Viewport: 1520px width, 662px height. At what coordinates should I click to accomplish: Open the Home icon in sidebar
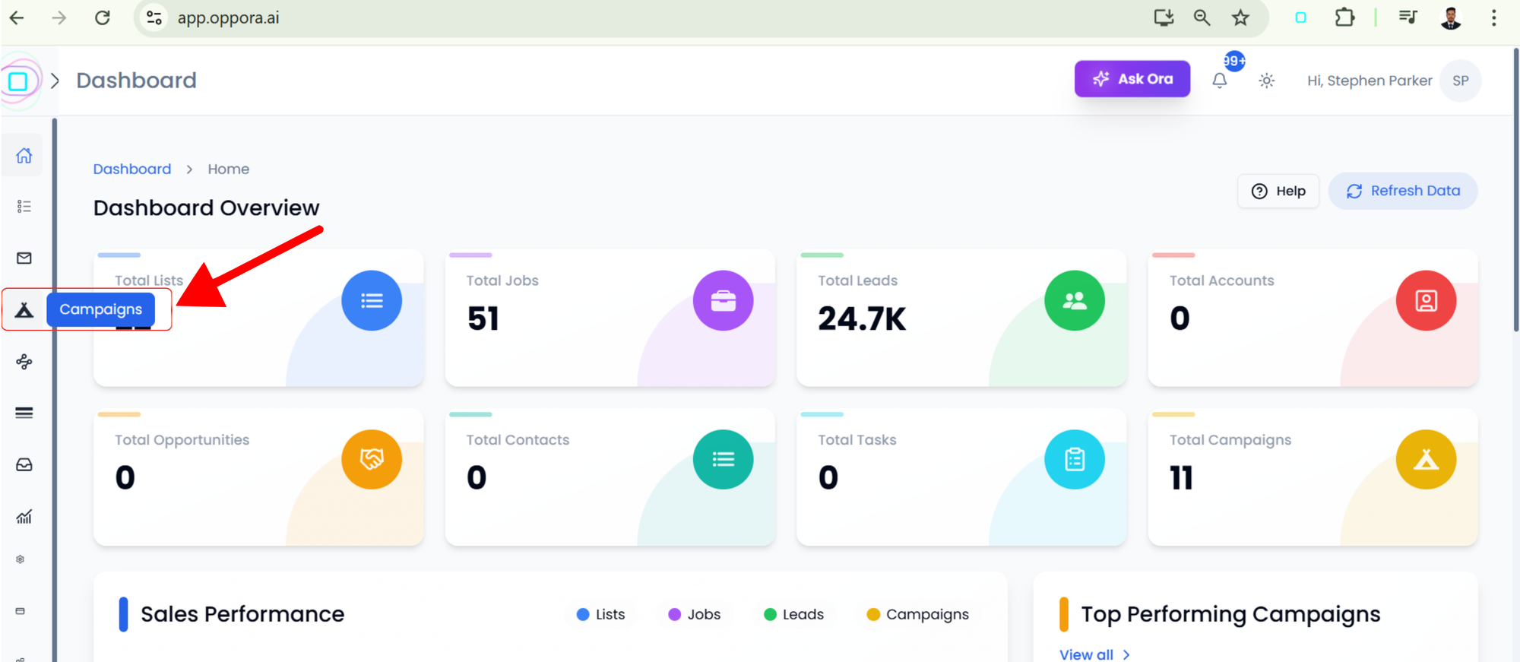24,156
